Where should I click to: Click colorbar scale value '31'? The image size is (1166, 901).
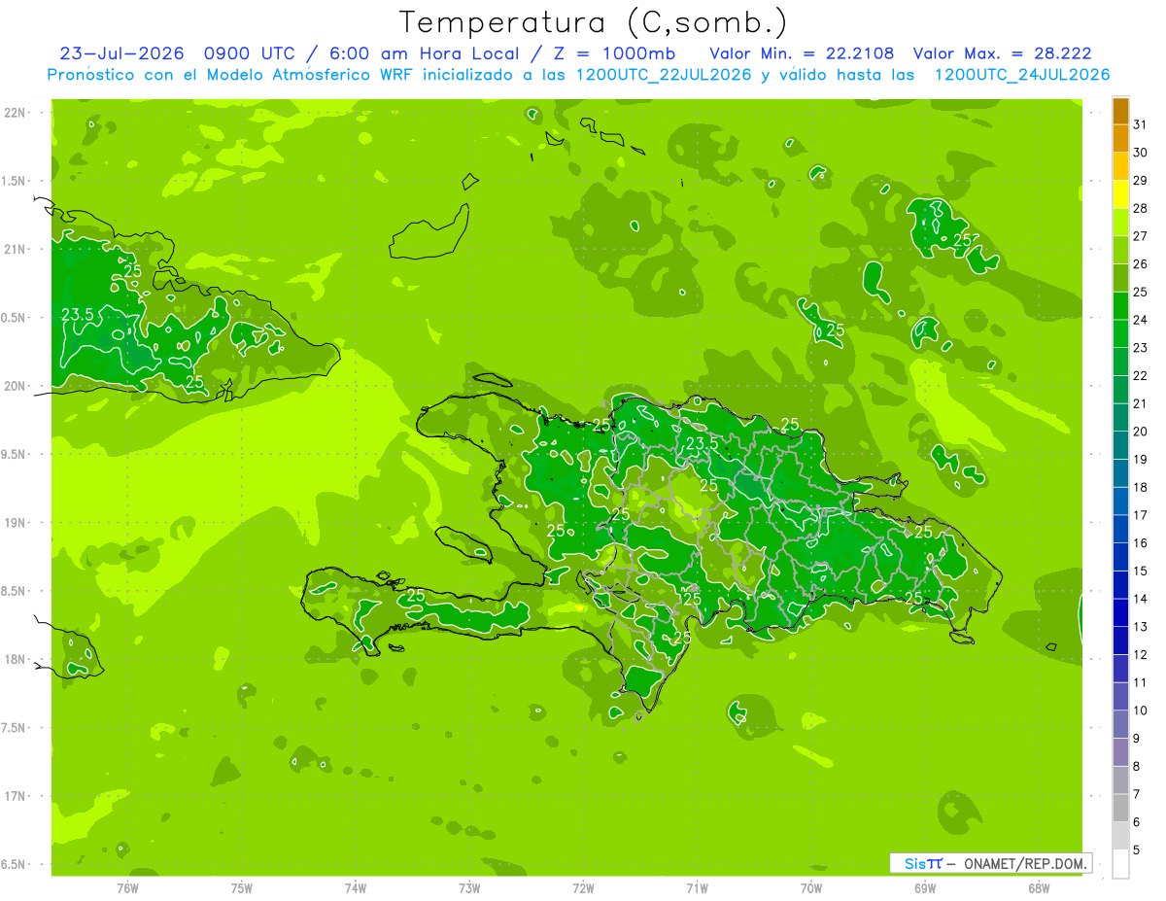coord(1140,123)
